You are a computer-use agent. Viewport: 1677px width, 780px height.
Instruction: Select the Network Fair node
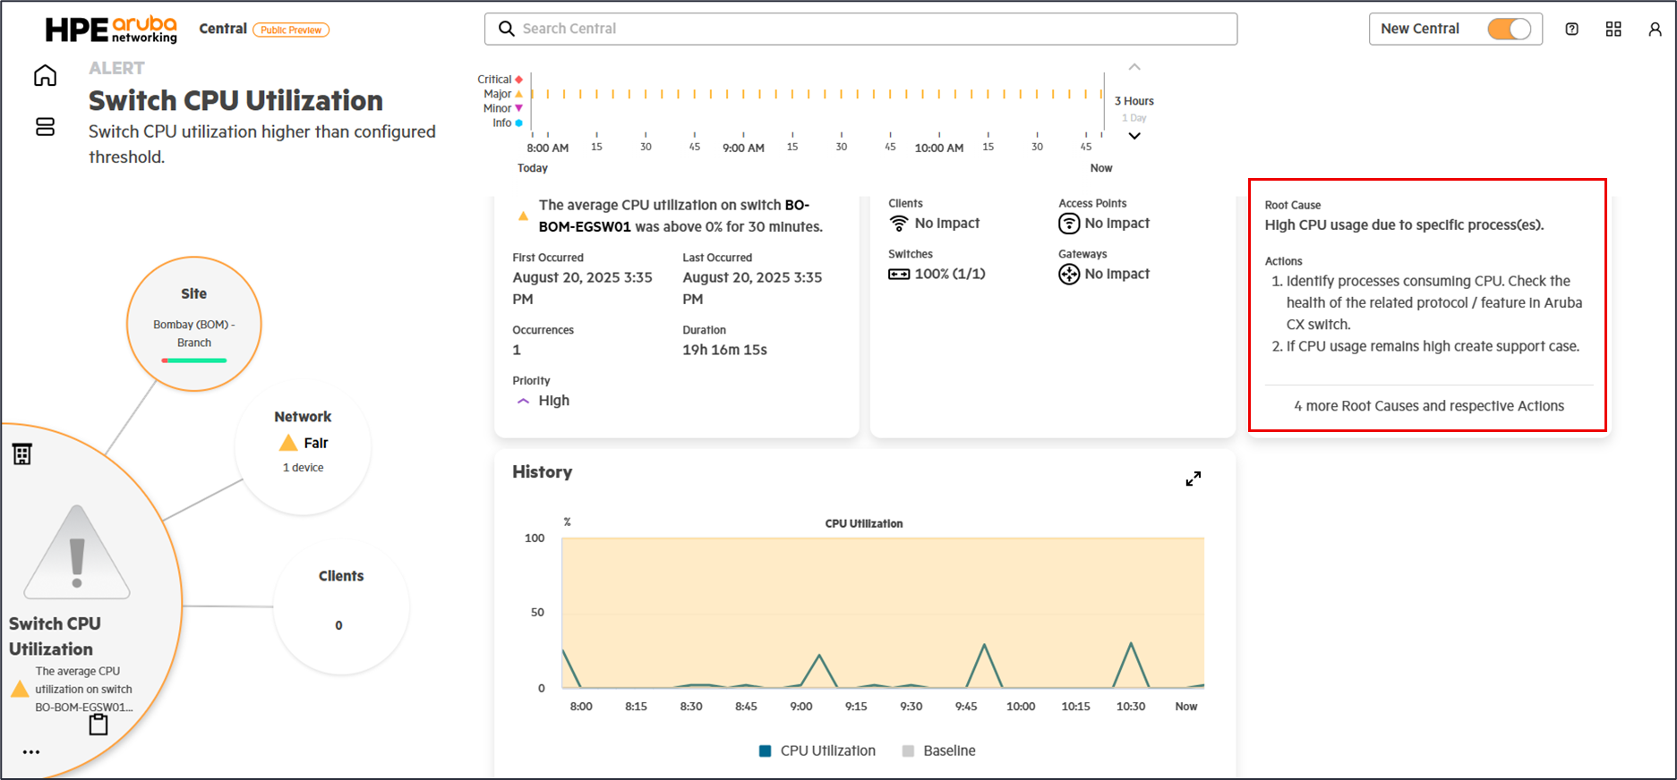tap(303, 442)
